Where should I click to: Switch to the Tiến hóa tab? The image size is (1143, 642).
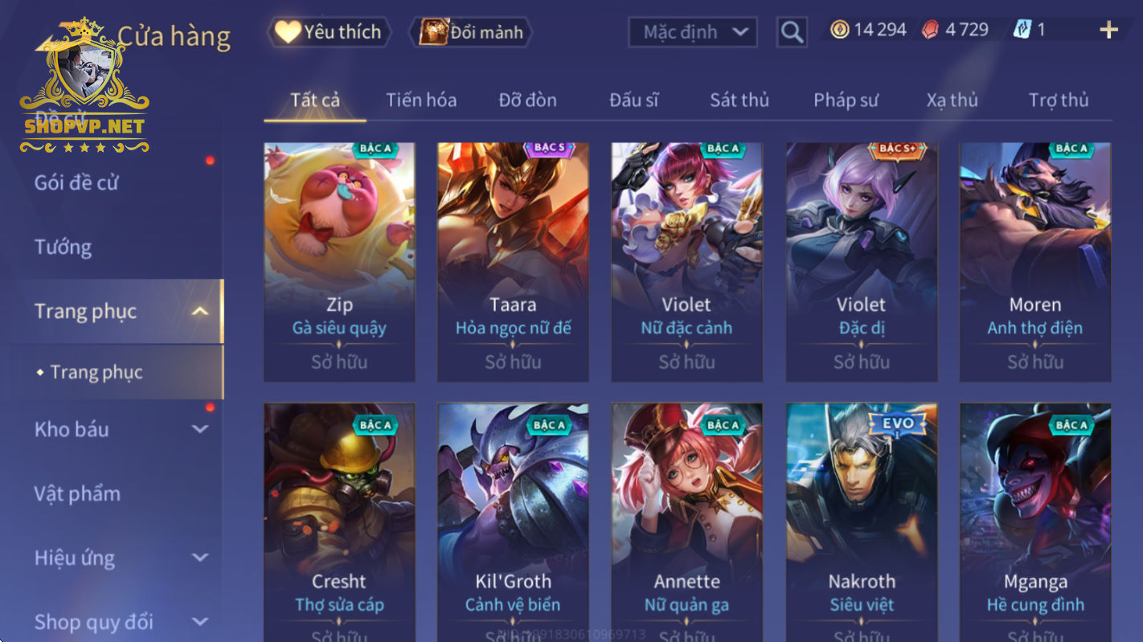[421, 100]
